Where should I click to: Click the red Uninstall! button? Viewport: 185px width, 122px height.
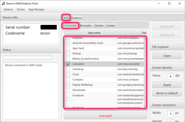pyautogui.click(x=105, y=116)
